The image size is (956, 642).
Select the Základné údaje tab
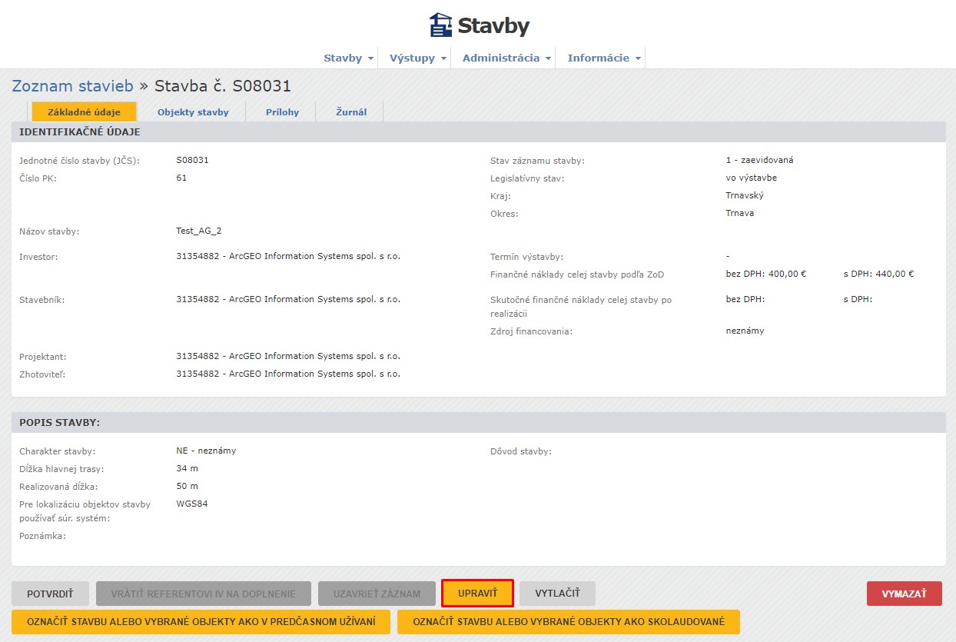click(84, 112)
